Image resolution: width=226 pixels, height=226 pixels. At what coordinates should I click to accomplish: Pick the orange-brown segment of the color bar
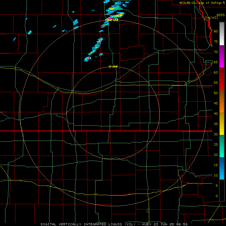222,101
